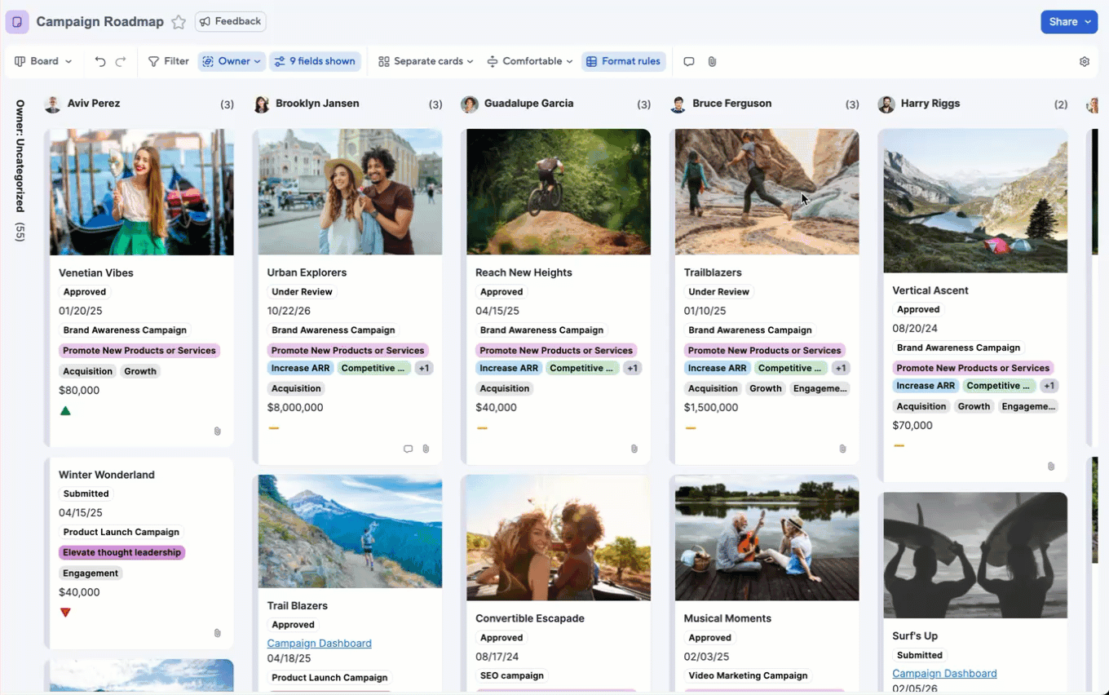Click the Venetian Vibes card title
The width and height of the screenshot is (1109, 695).
(96, 272)
